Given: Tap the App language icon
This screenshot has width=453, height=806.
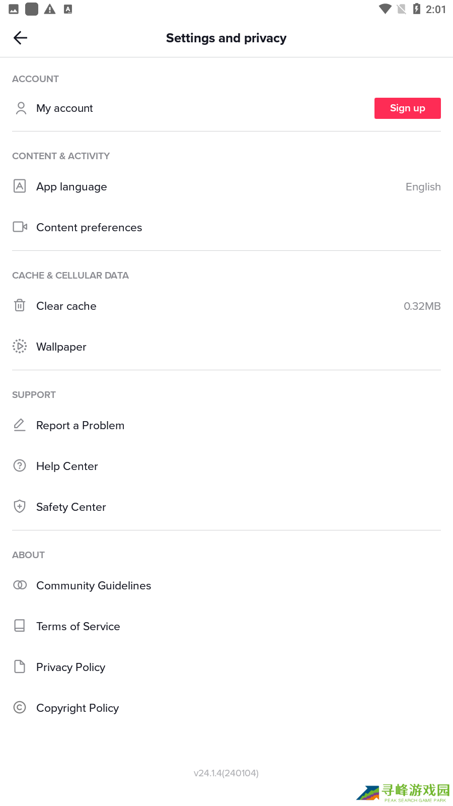Looking at the screenshot, I should [20, 186].
